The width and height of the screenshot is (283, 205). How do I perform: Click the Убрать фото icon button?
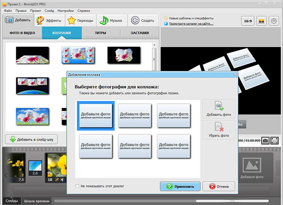219,130
